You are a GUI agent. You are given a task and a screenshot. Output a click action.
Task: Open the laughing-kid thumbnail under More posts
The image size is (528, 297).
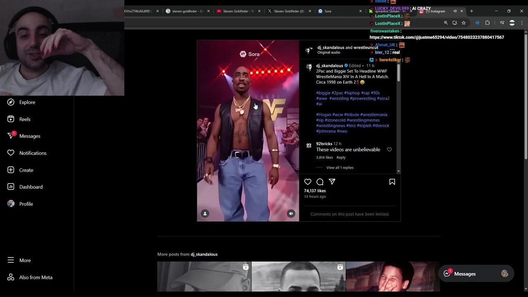[393, 276]
